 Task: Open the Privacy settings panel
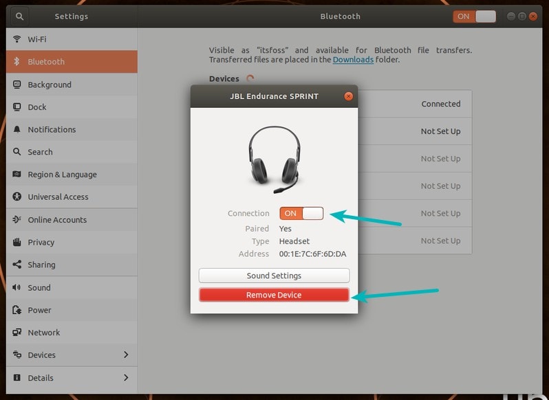tap(72, 243)
